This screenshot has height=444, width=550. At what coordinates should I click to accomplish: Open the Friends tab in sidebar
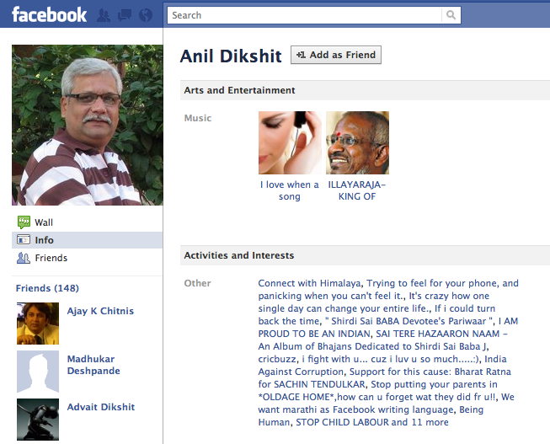click(x=88, y=258)
